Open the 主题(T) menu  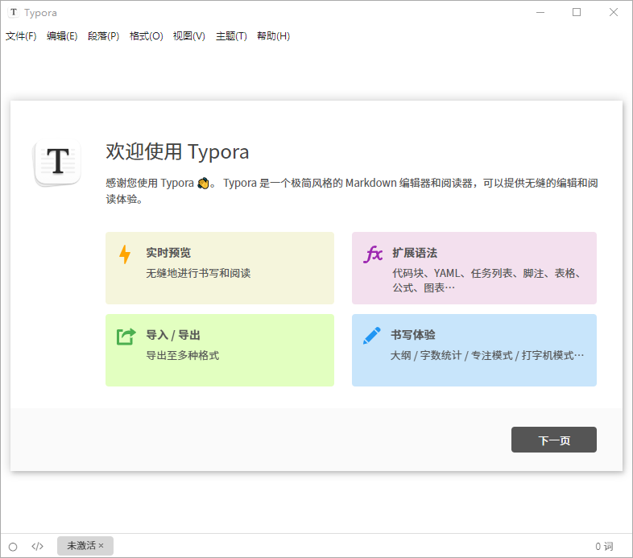pyautogui.click(x=231, y=36)
